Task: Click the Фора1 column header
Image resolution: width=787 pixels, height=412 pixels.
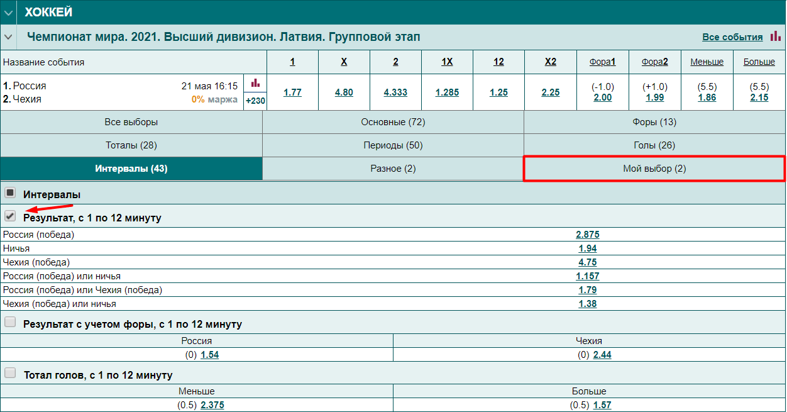Action: [602, 62]
